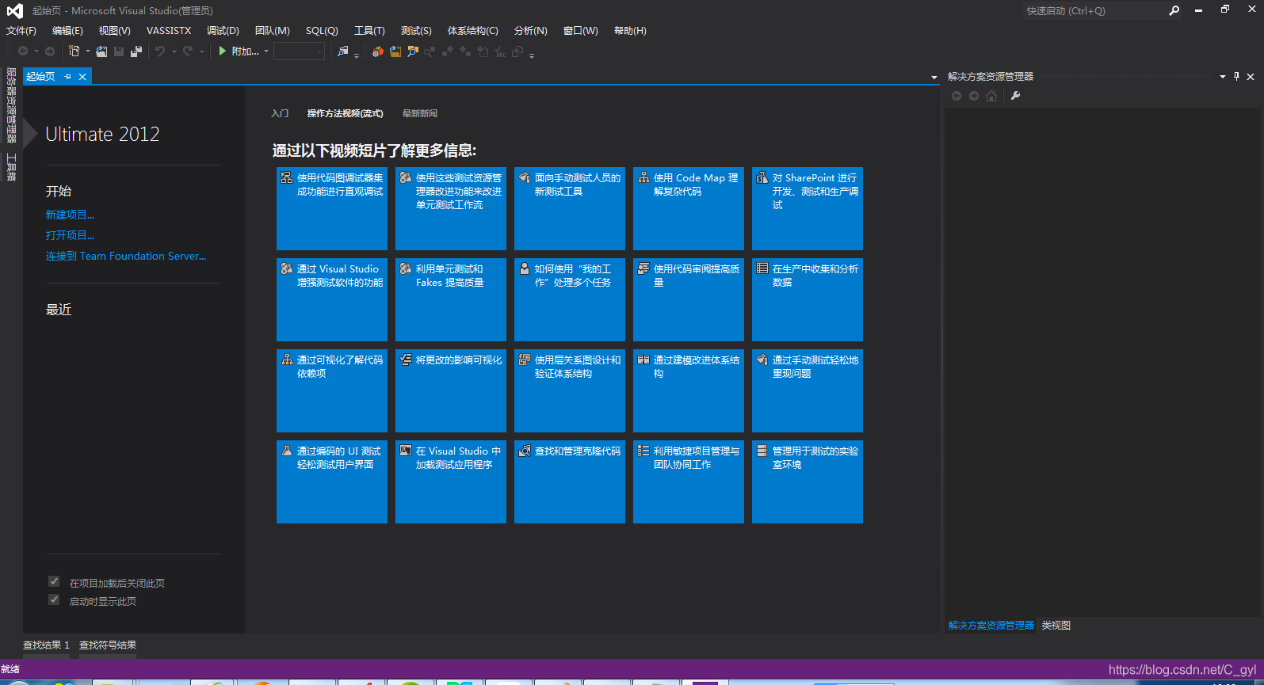1264x685 pixels.
Task: Open the 体系结构(C) menu
Action: 473,31
